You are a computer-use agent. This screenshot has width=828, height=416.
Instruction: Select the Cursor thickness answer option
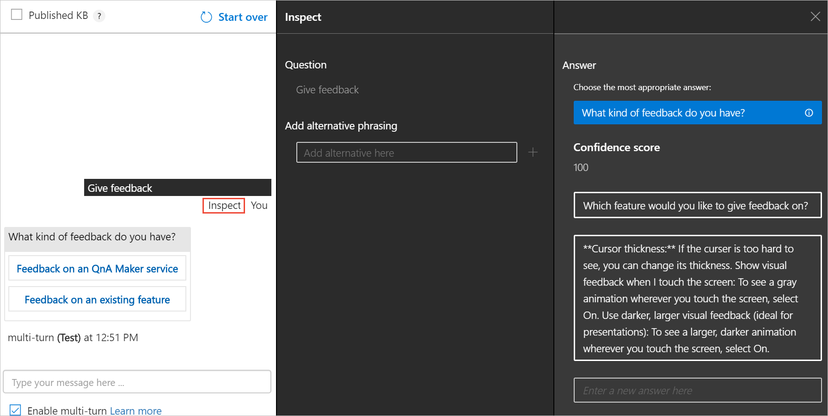[697, 298]
